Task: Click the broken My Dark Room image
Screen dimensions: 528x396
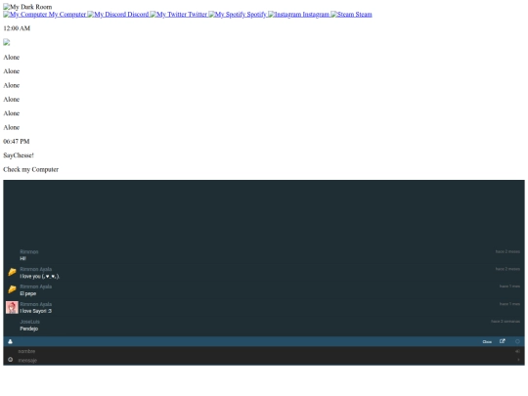Action: click(27, 7)
